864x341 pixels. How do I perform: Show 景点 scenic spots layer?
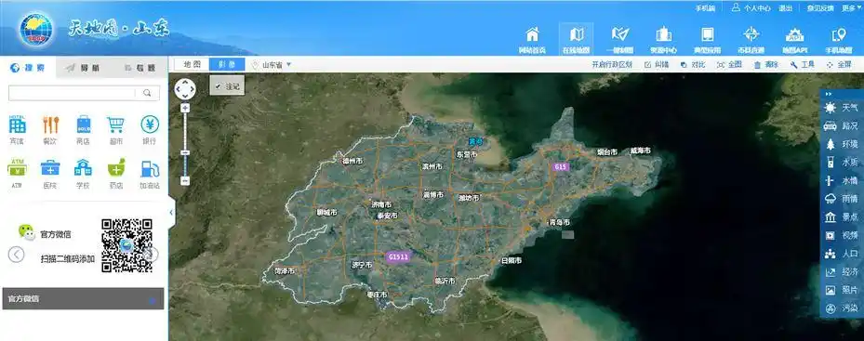tap(842, 217)
